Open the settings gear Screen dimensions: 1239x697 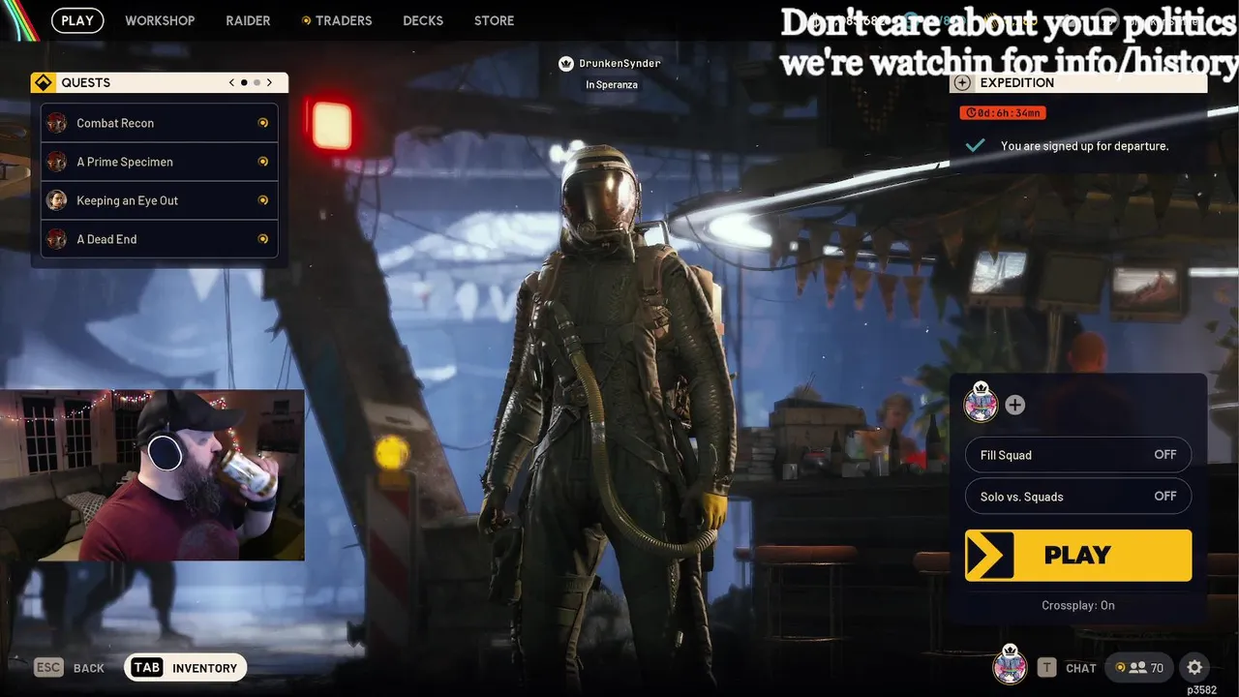[1194, 668]
